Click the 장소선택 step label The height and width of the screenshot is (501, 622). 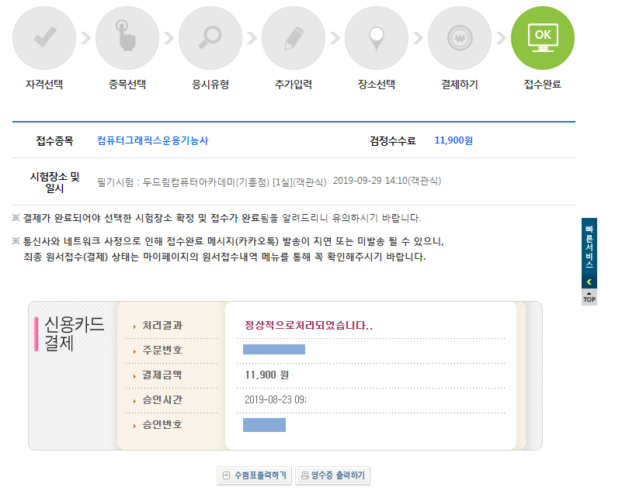(x=377, y=85)
